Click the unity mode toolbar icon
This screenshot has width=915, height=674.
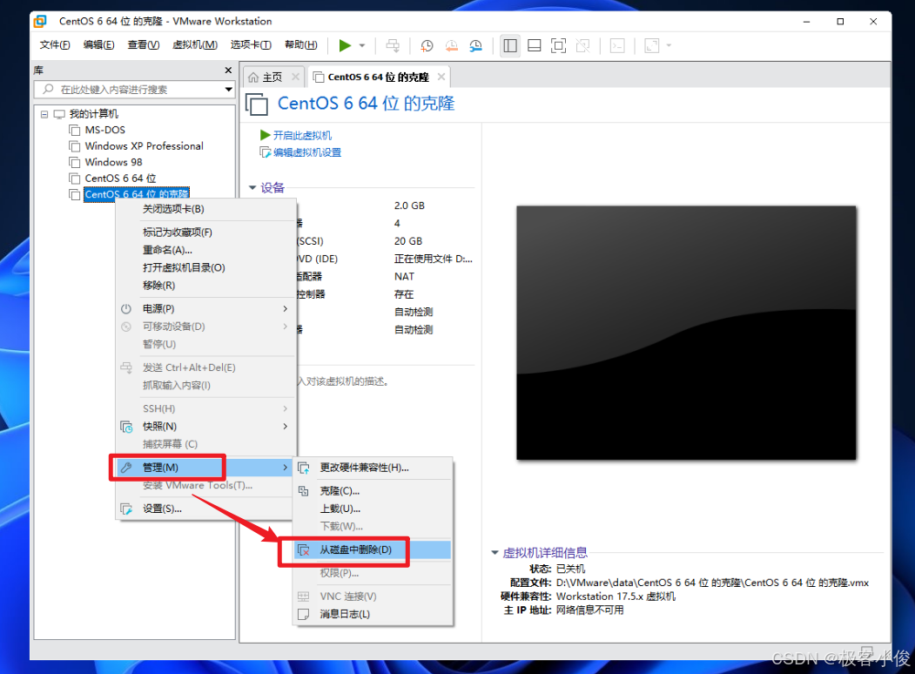(582, 45)
